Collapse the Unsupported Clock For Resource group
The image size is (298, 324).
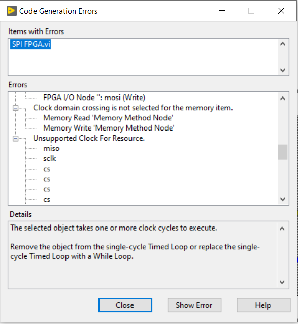coord(16,139)
